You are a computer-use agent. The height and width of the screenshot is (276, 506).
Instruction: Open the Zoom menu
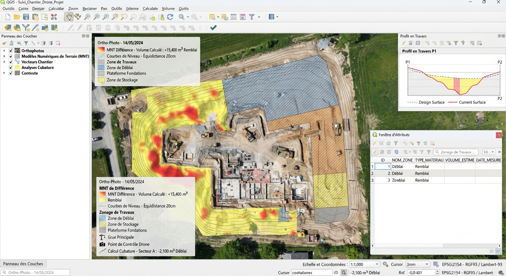(73, 8)
